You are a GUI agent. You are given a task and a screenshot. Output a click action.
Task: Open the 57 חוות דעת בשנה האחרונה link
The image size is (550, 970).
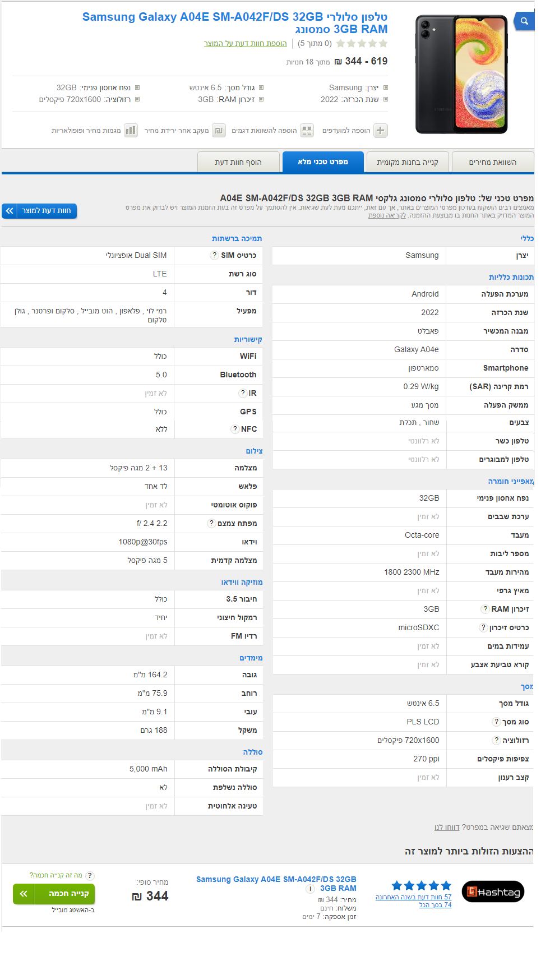(x=413, y=897)
